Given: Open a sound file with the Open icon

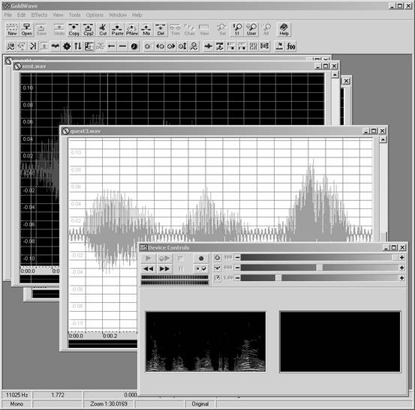Looking at the screenshot, I should (x=27, y=29).
